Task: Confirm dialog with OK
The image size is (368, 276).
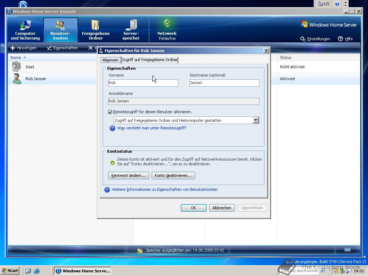Action: [194, 208]
